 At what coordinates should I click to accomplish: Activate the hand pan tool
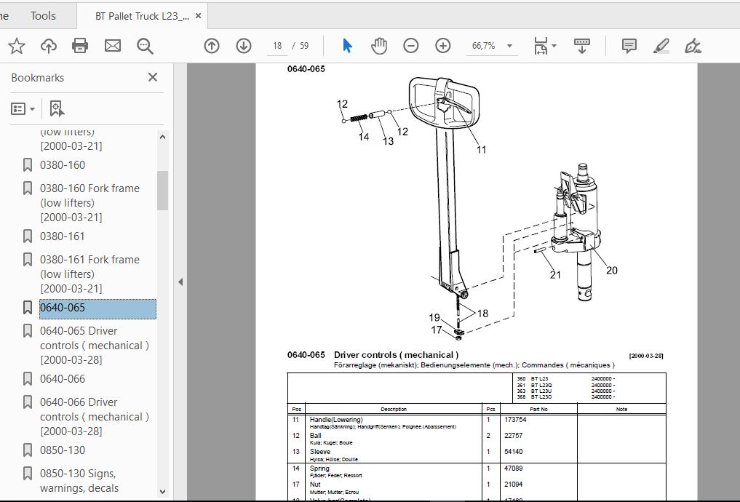(379, 46)
